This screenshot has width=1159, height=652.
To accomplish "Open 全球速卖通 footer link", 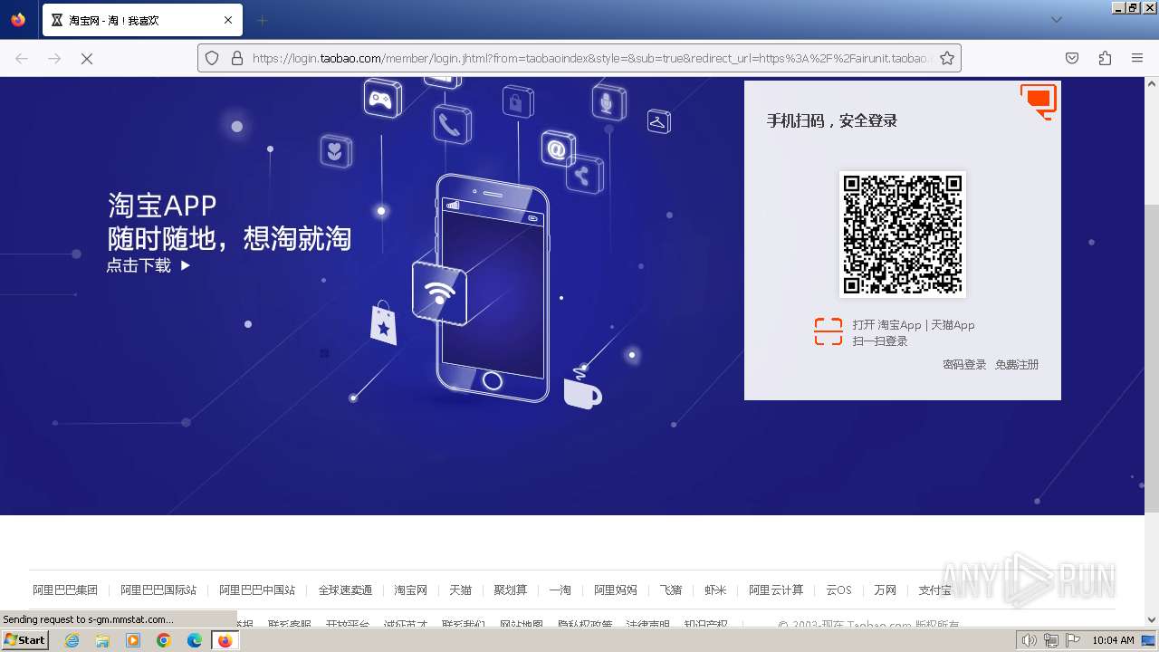I will pyautogui.click(x=345, y=590).
